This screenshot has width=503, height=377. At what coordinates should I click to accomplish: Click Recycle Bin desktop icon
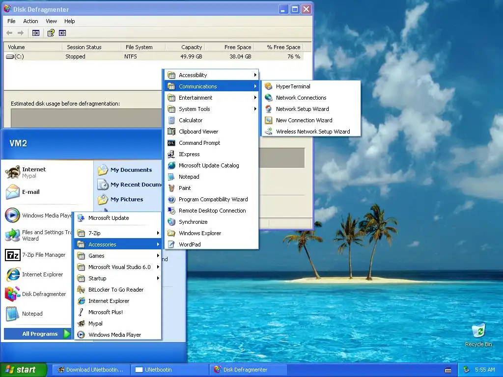tap(478, 335)
